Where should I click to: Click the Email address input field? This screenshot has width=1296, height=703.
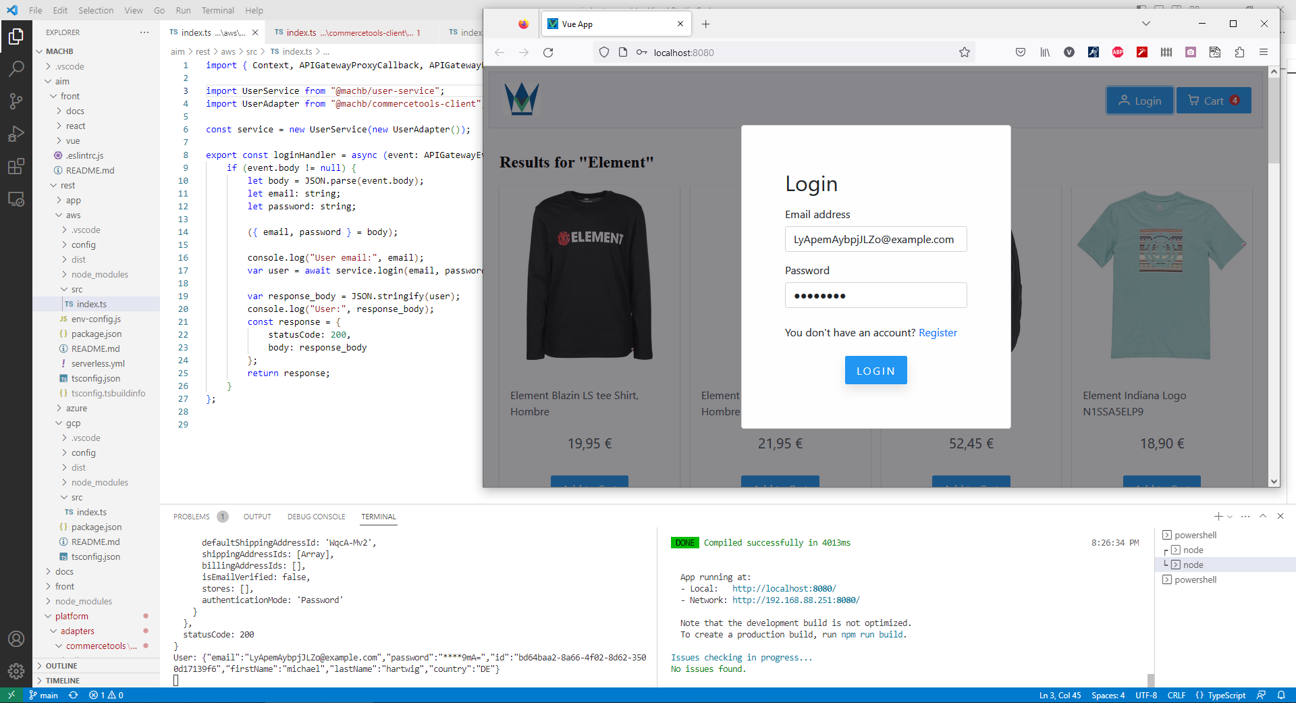click(875, 239)
